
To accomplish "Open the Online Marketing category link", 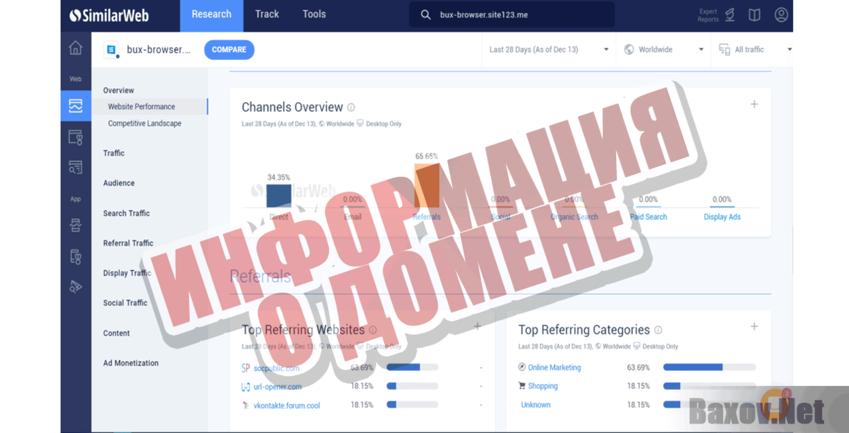I will [x=554, y=368].
